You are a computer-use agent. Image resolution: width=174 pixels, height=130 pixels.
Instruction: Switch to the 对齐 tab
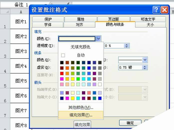pyautogui.click(x=79, y=24)
